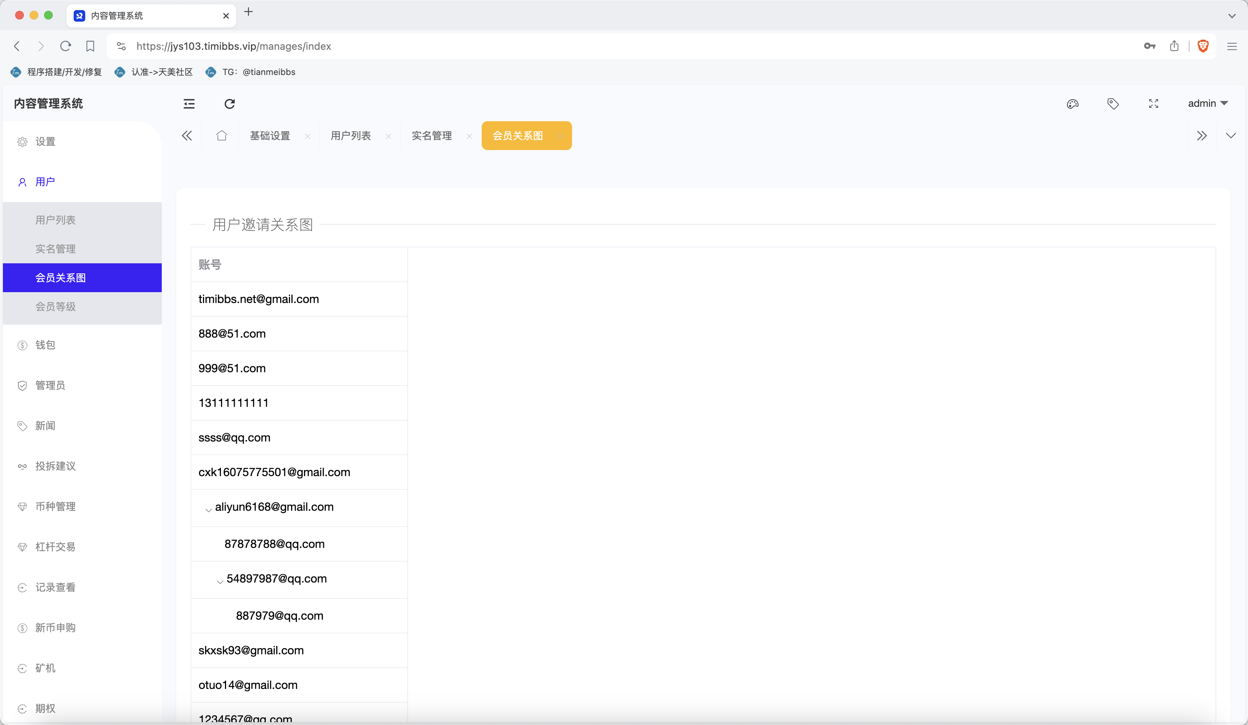This screenshot has width=1248, height=725.
Task: Open 用户列表 in the sidebar
Action: click(82, 220)
